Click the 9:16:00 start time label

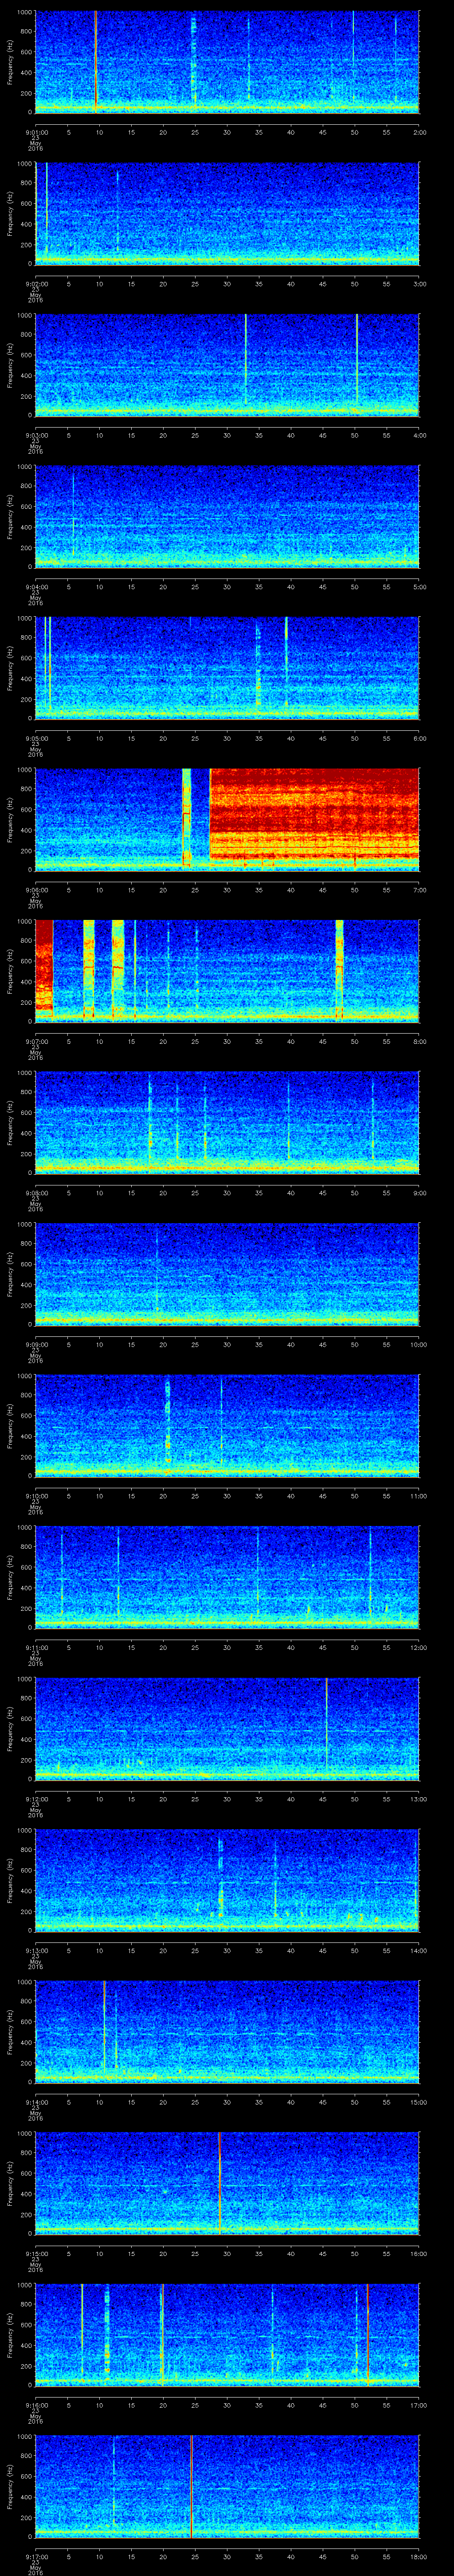[x=36, y=2406]
